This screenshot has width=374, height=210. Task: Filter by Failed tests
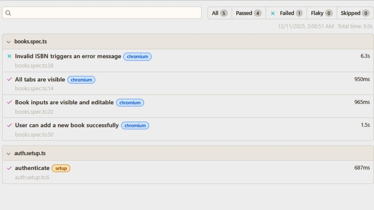point(286,13)
